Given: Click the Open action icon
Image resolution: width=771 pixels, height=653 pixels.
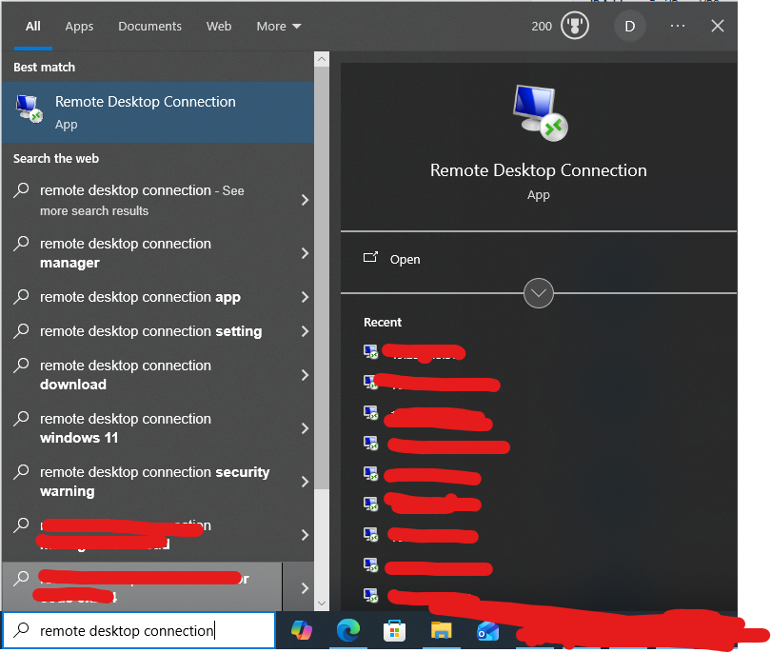Looking at the screenshot, I should pos(370,257).
